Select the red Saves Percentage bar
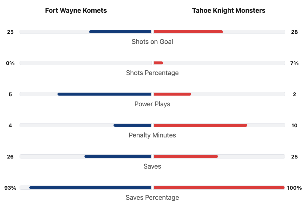Screen dimensions: 305x206 pos(219,188)
